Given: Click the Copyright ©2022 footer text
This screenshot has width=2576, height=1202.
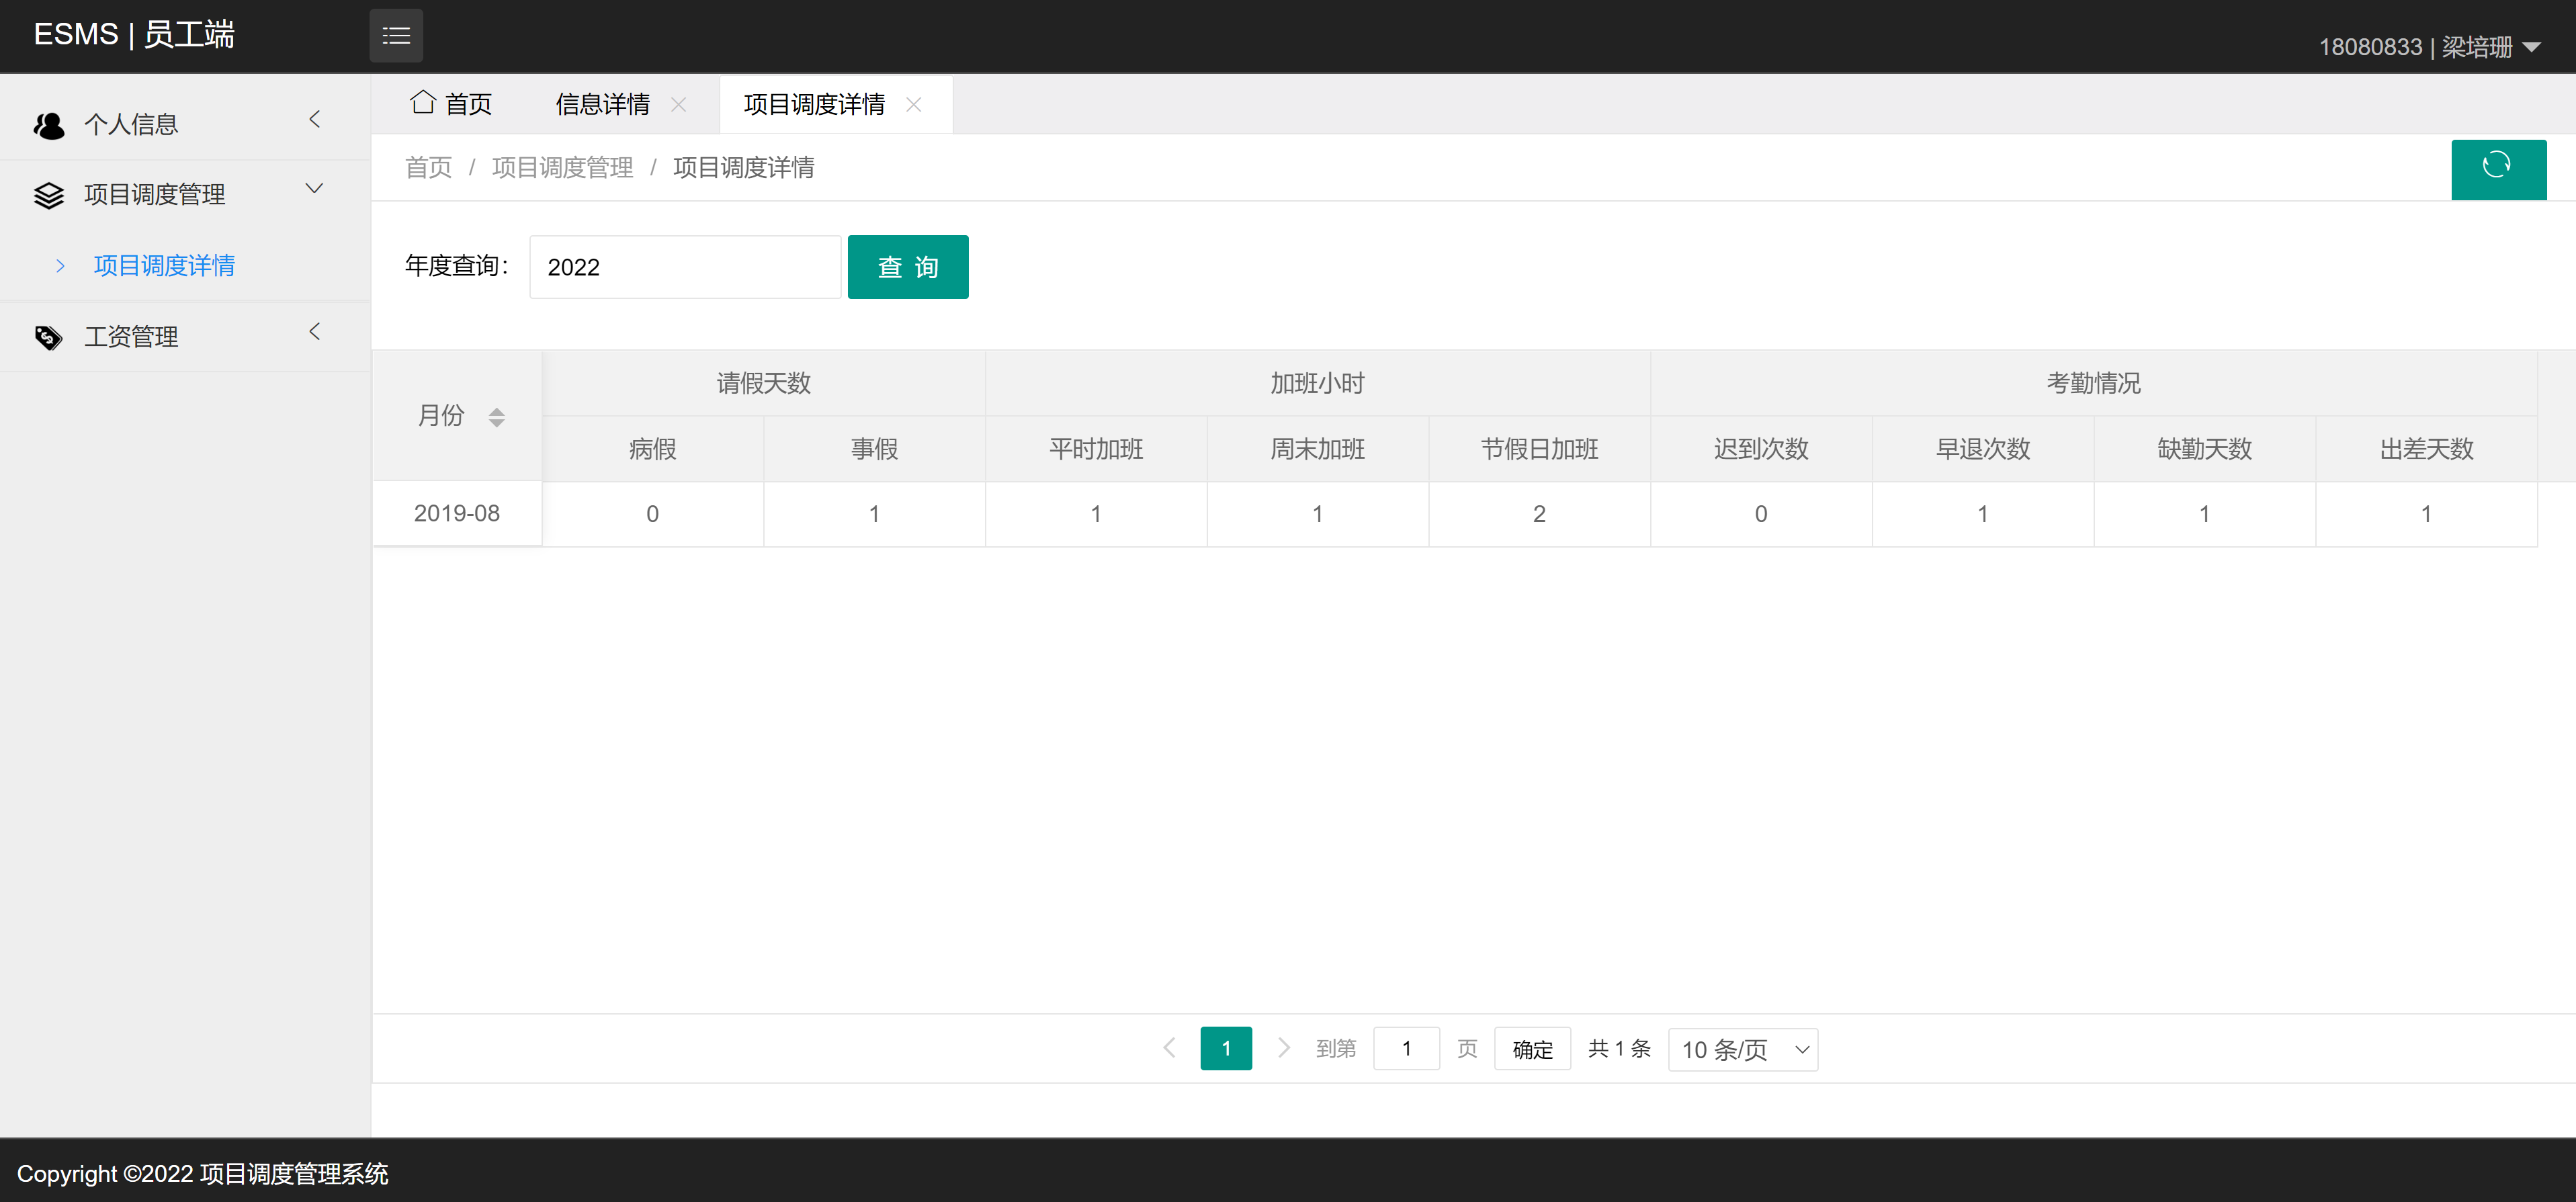Looking at the screenshot, I should (x=203, y=1173).
